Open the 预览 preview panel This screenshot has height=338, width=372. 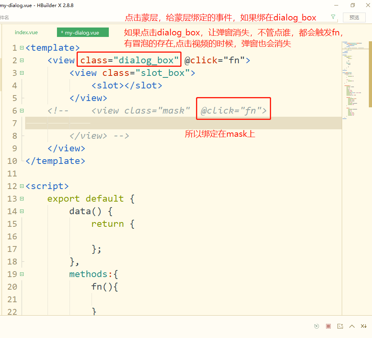[354, 18]
